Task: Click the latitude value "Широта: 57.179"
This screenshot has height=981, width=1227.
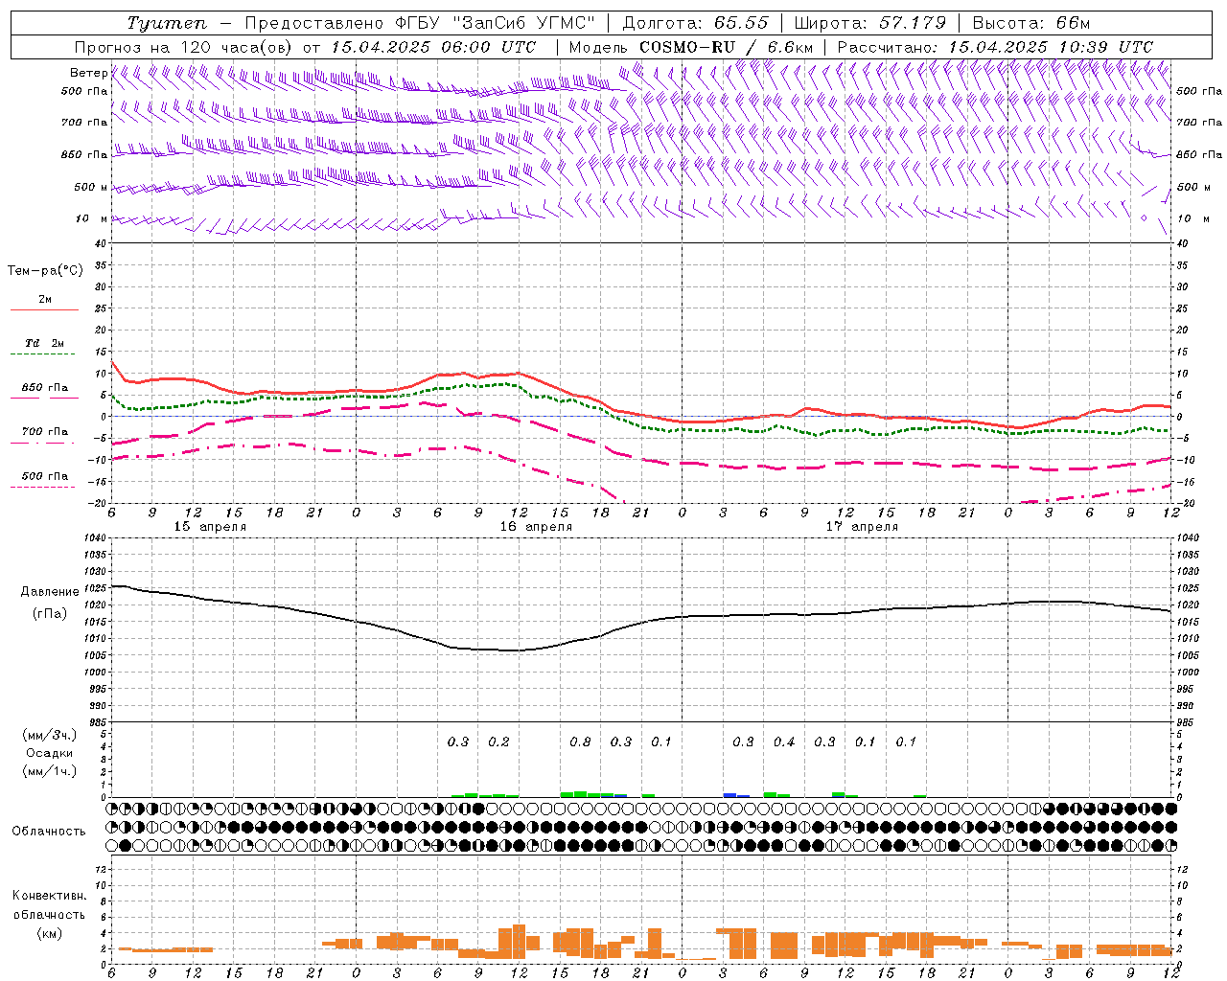Action: click(870, 23)
